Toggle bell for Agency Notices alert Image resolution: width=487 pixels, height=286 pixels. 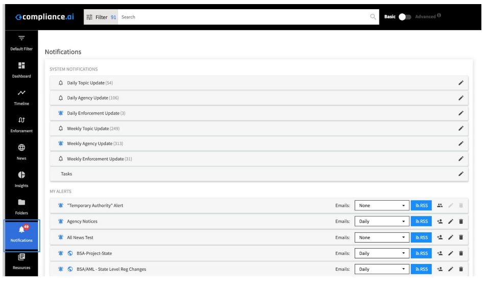[61, 221]
